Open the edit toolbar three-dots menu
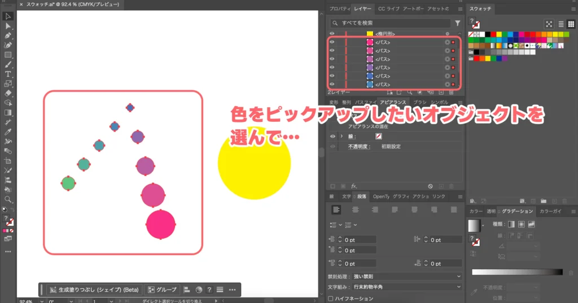578x303 pixels. pyautogui.click(x=8, y=252)
